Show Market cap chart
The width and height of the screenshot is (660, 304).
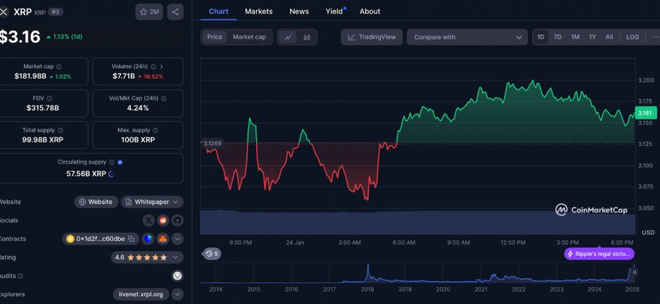pyautogui.click(x=249, y=37)
